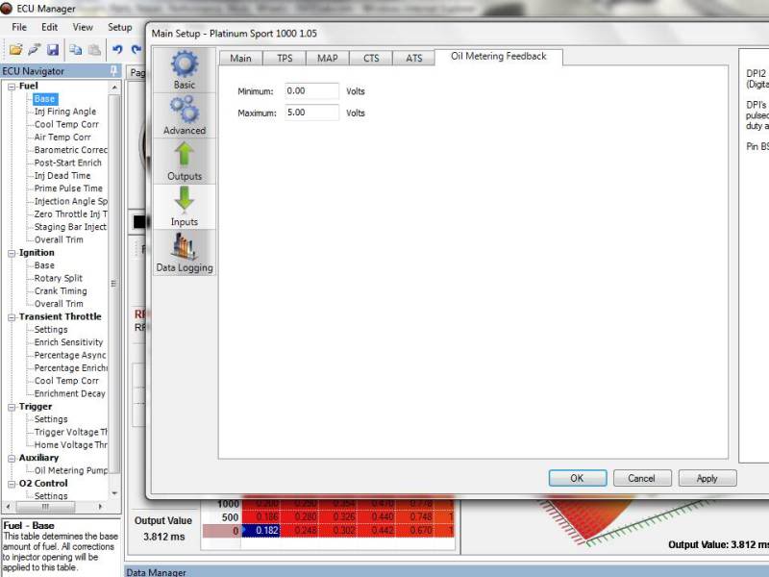Select Enrichment Decay tree item
Screen dimensions: 769x577
click(x=69, y=393)
